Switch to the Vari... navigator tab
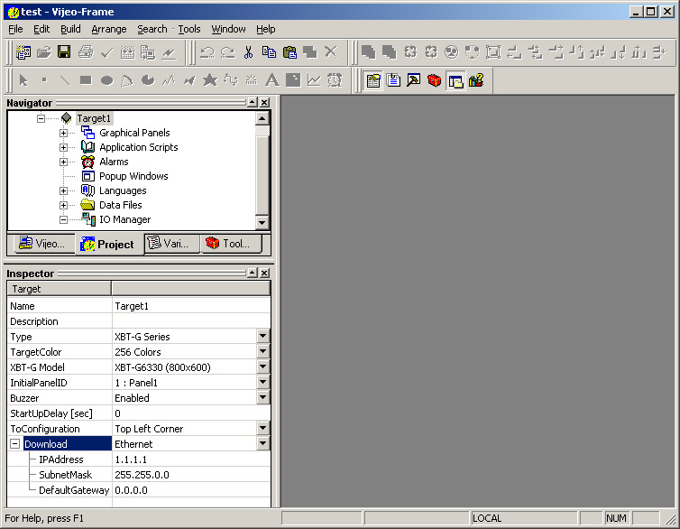The image size is (680, 529). pyautogui.click(x=171, y=244)
